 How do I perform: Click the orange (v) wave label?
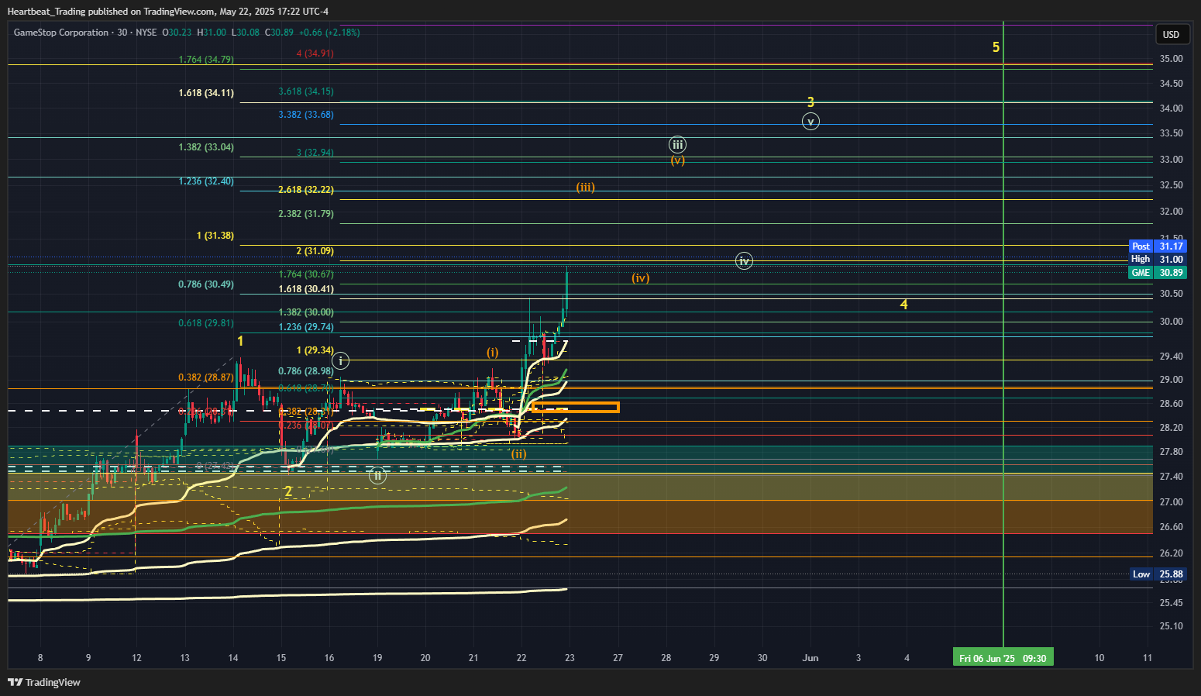(x=678, y=160)
